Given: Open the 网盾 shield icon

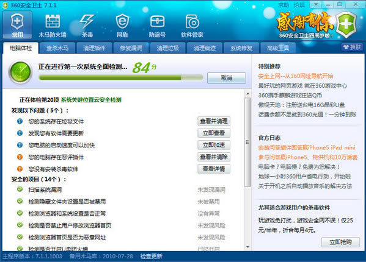Looking at the screenshot, I should [122, 26].
